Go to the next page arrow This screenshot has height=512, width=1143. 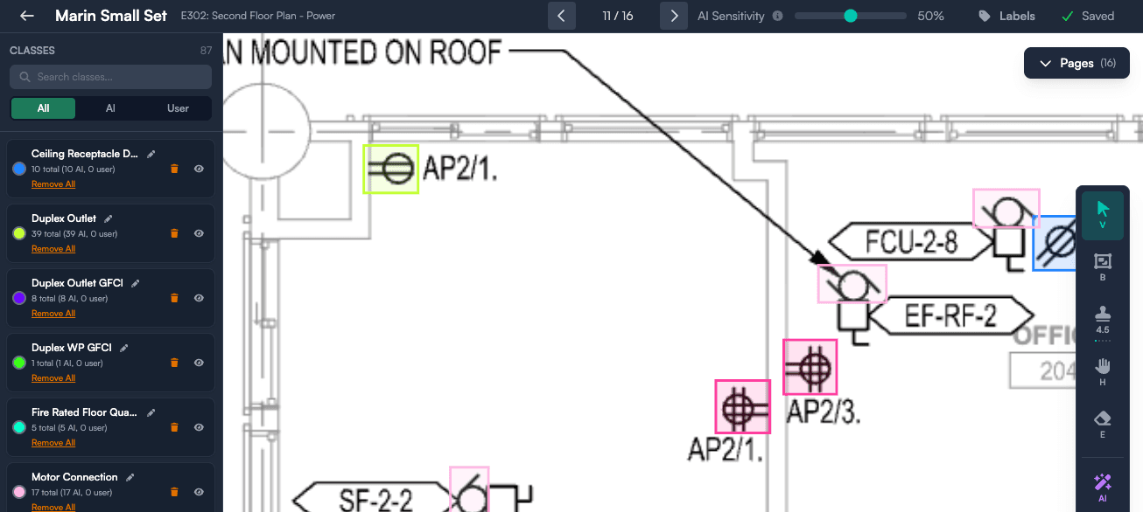673,16
